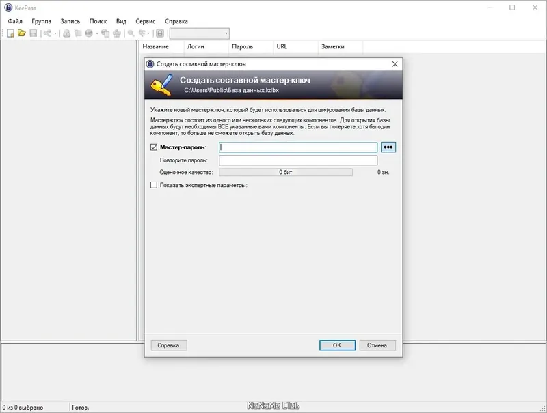Open the Сервис menu
The image size is (547, 413).
pos(146,21)
